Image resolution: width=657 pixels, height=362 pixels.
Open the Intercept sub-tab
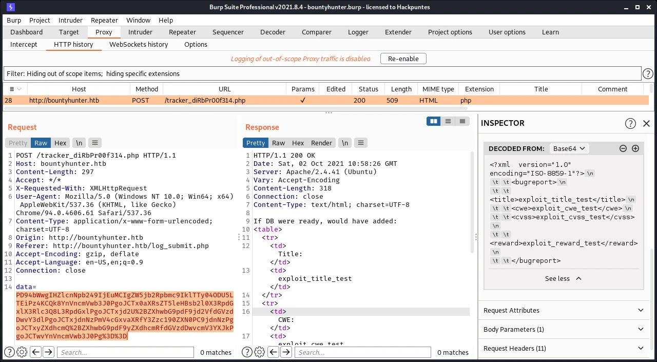(24, 44)
